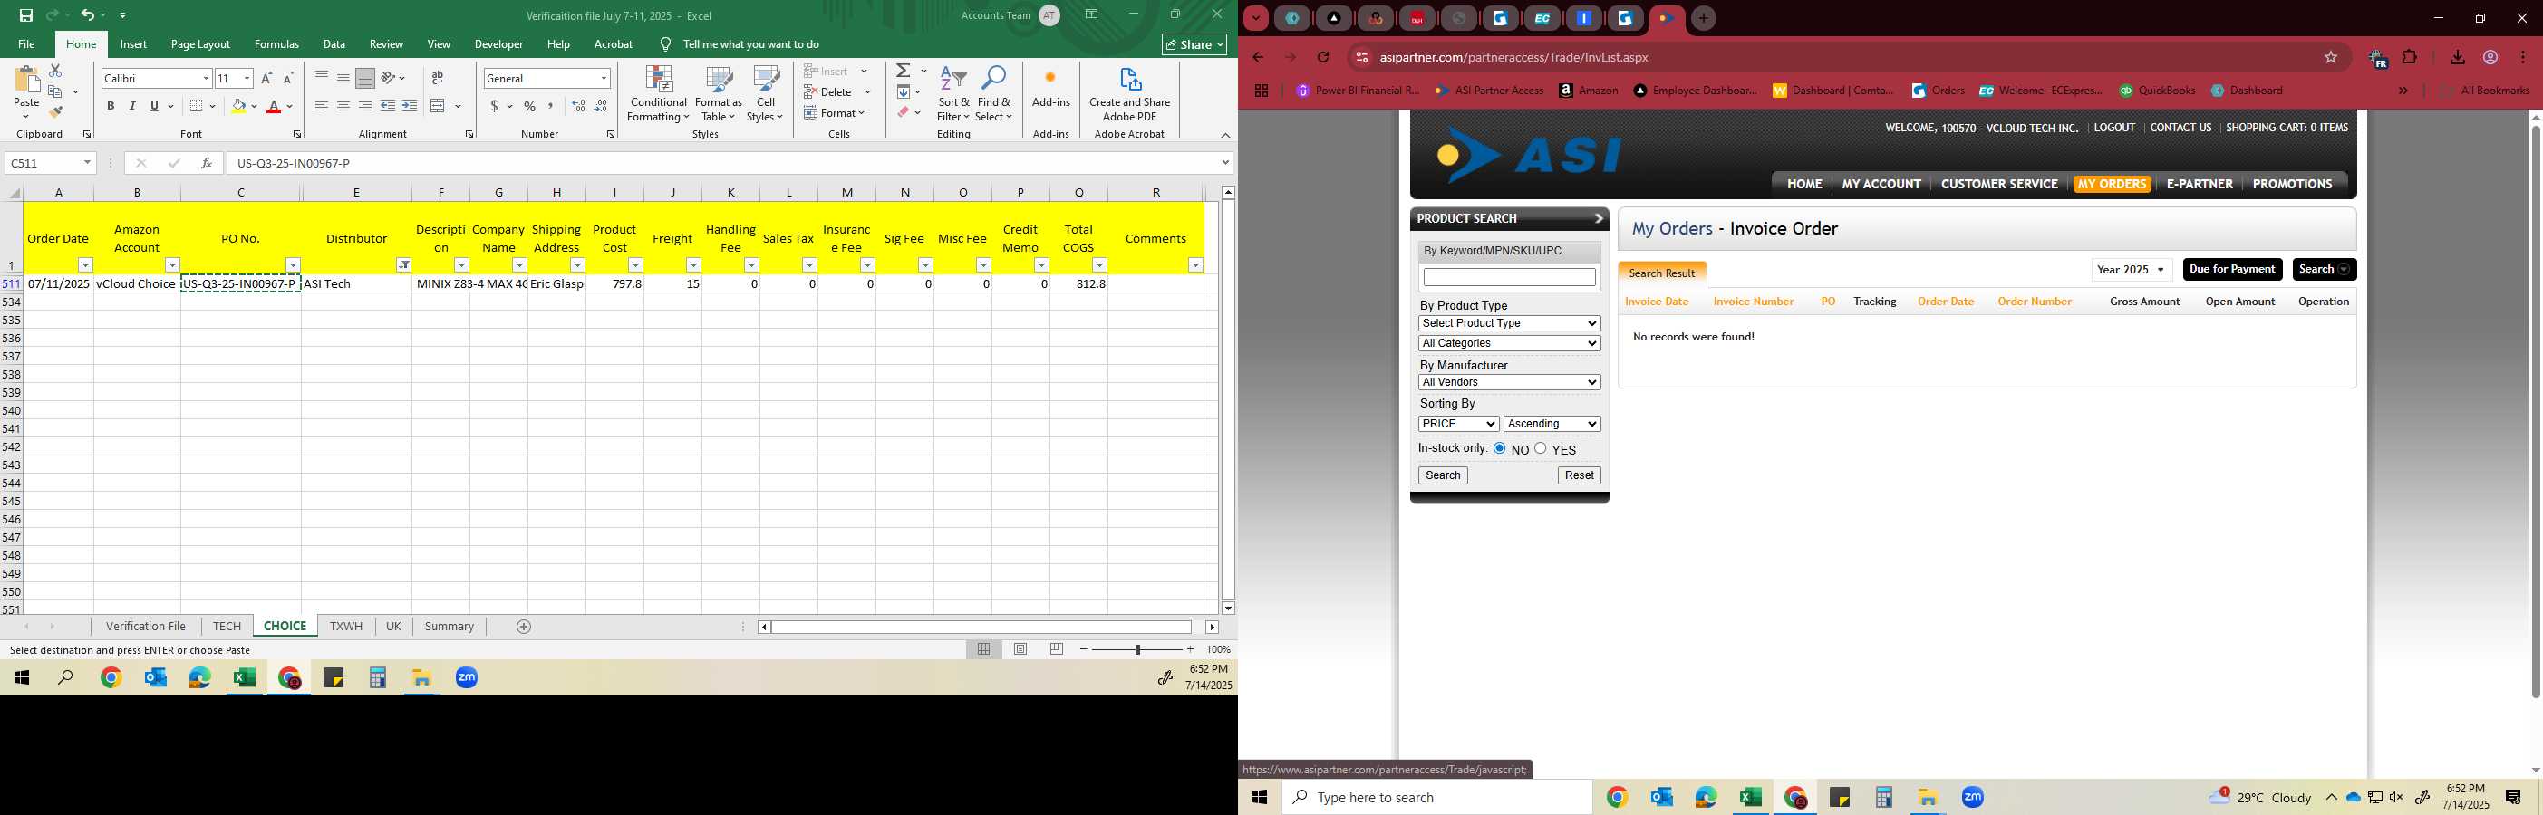Open Outlook from left taskbar
2543x815 pixels.
[x=155, y=678]
